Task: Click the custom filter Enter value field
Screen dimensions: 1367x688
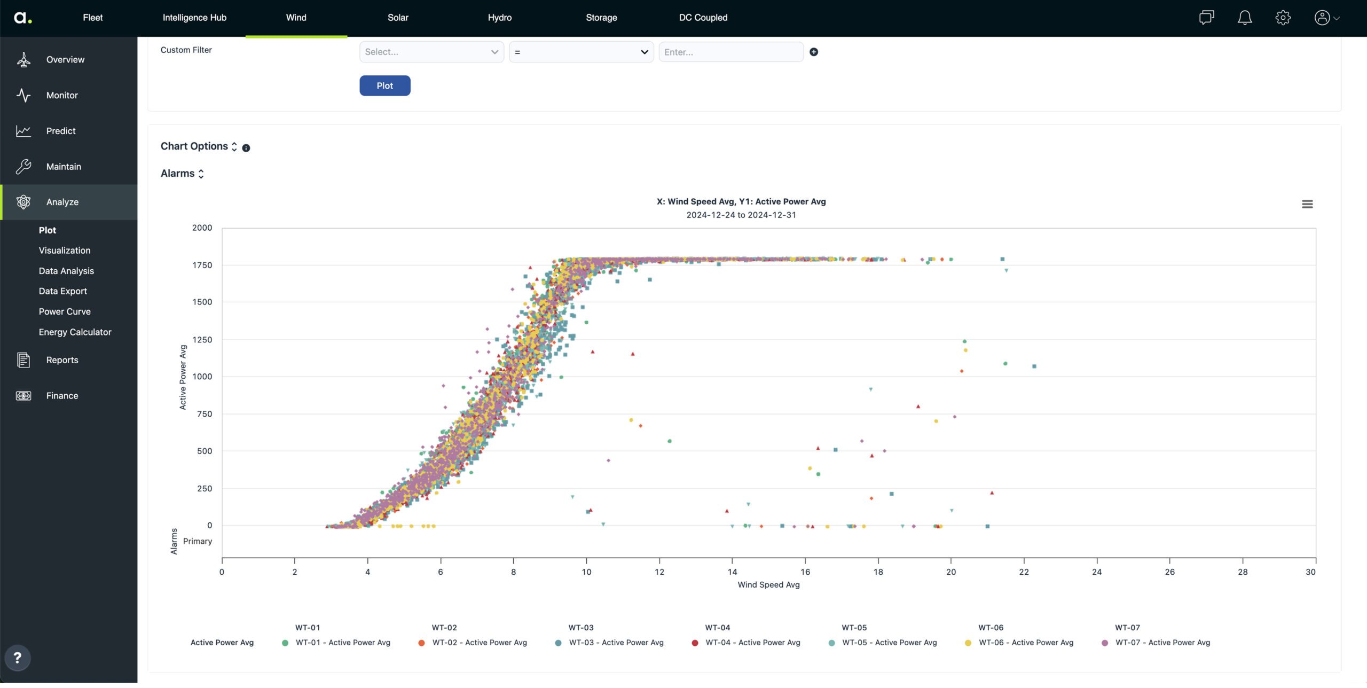Action: [730, 52]
